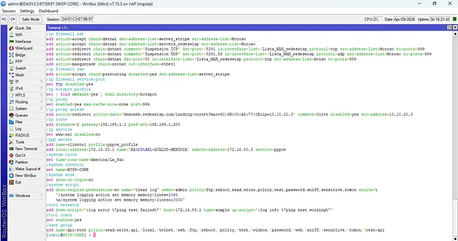Image resolution: width=458 pixels, height=241 pixels.
Task: Open the PPP icon
Action: click(11, 62)
